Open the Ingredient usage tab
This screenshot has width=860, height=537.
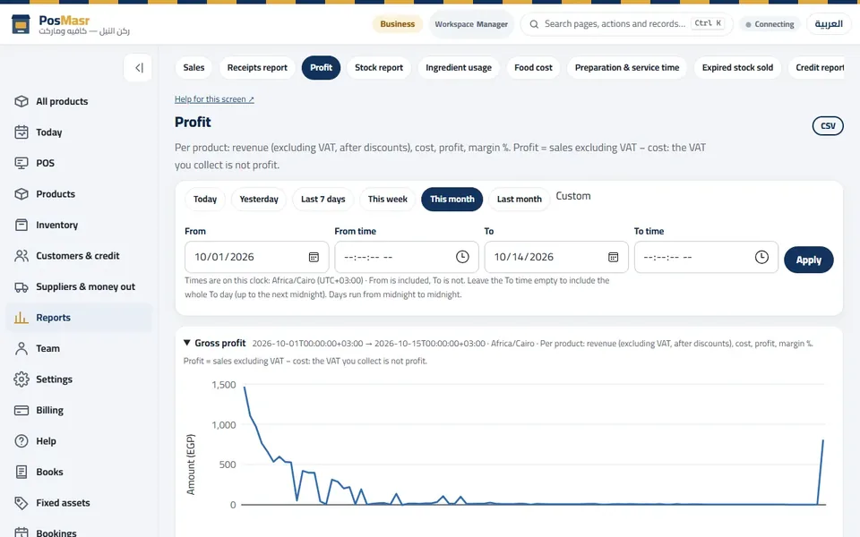point(459,67)
